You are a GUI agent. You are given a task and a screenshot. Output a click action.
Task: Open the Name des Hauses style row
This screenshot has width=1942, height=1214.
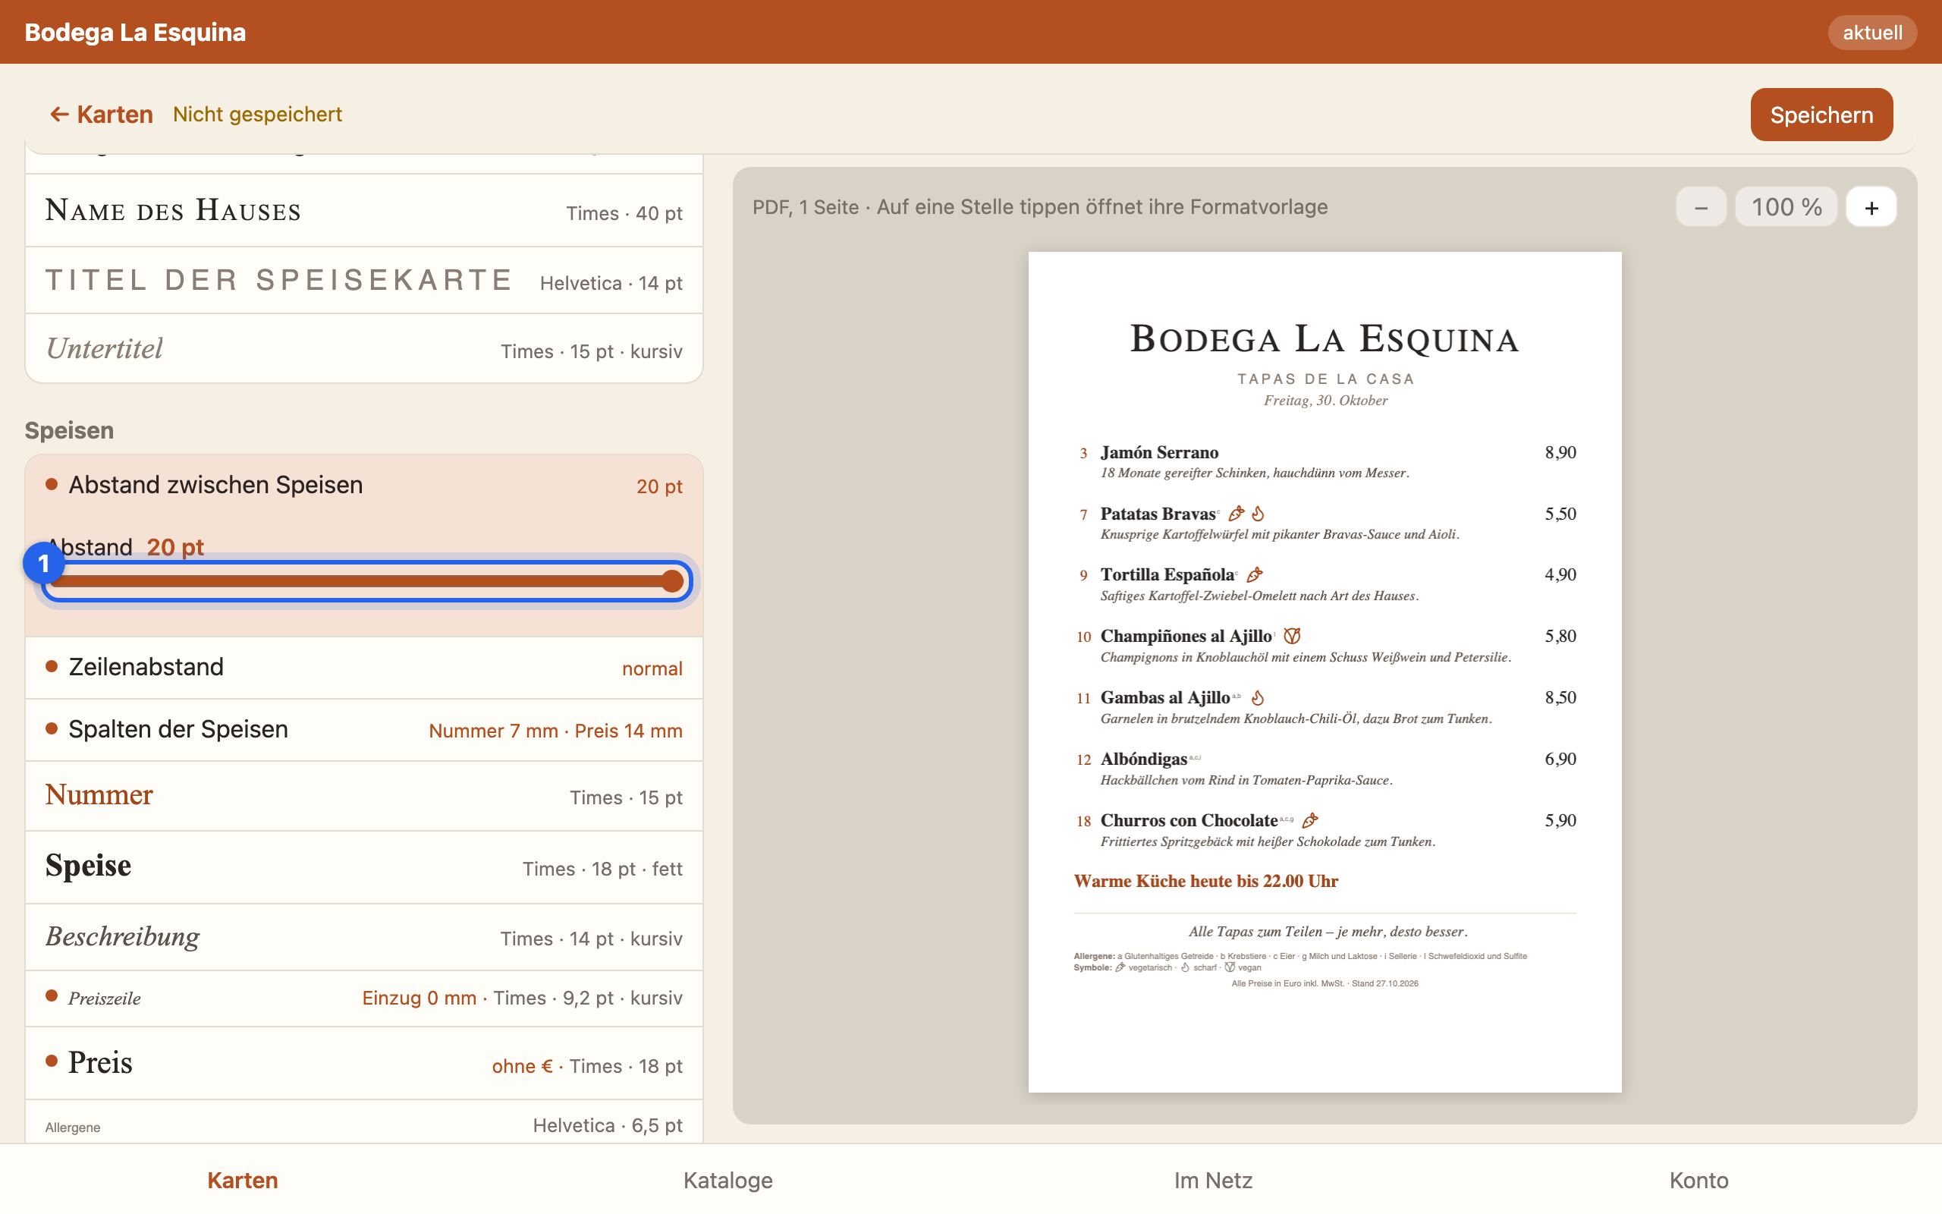tap(364, 210)
